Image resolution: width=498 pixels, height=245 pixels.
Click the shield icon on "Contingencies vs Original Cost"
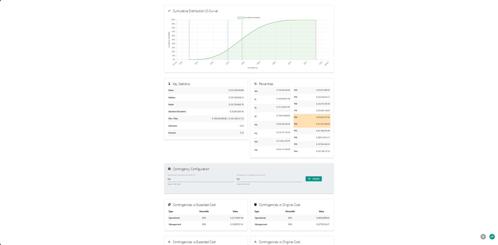255,205
